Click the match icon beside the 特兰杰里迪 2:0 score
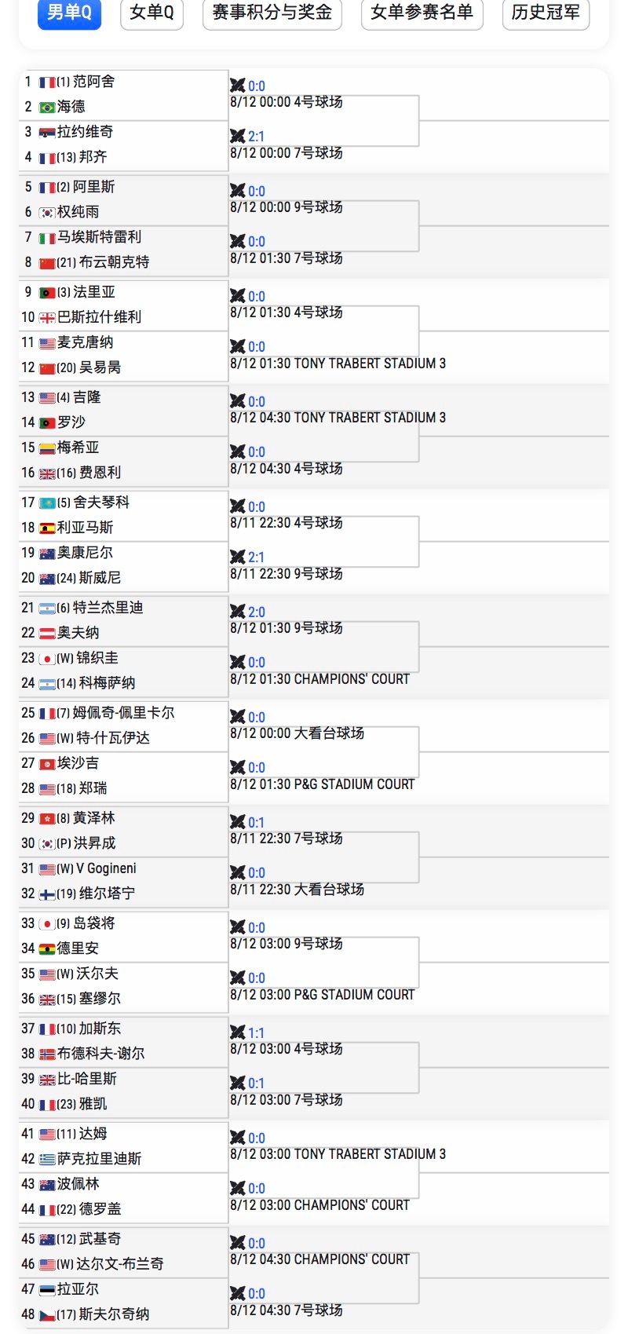The image size is (628, 1334). (x=238, y=612)
